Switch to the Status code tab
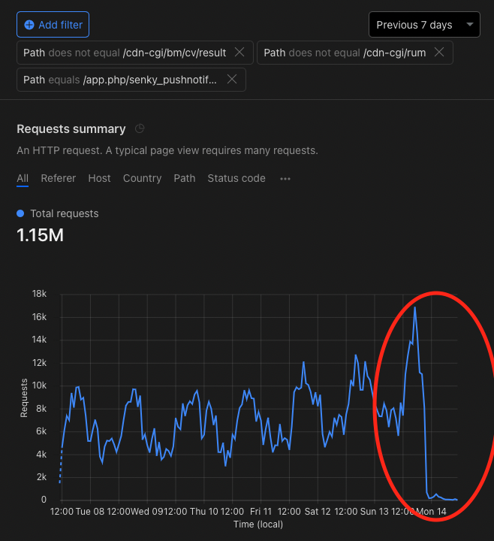This screenshot has width=494, height=541. [236, 178]
